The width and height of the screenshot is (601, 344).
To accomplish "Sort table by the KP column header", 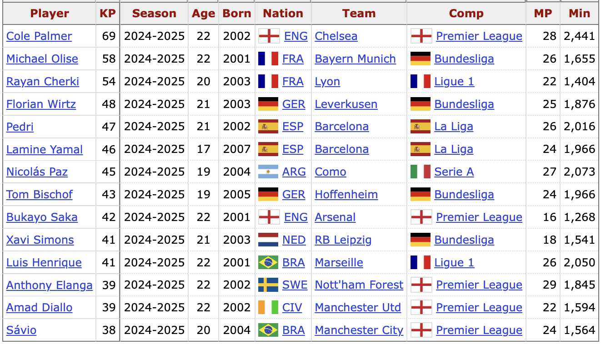I will pyautogui.click(x=108, y=14).
